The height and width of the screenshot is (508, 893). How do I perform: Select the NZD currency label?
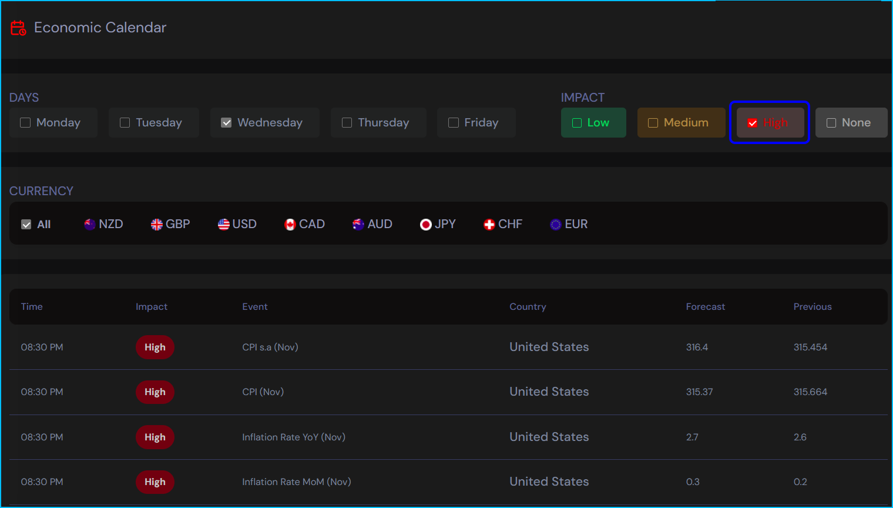(x=111, y=224)
